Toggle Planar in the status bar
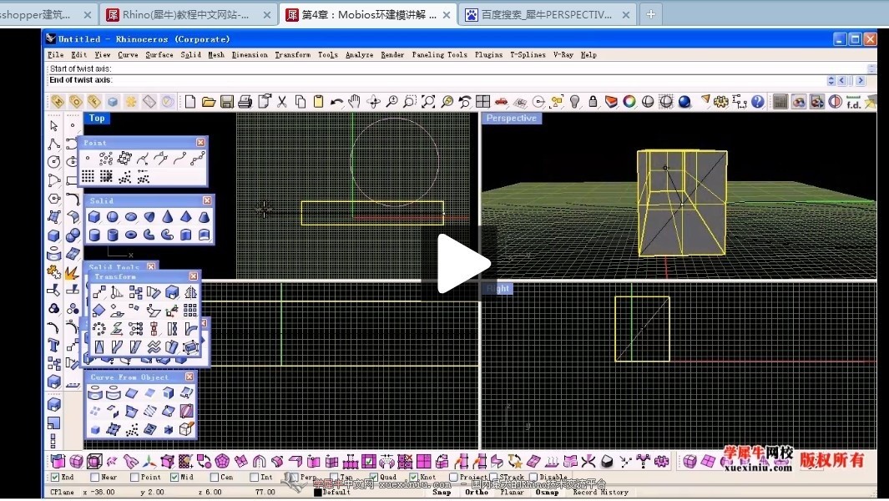This screenshot has width=889, height=501. [x=512, y=492]
